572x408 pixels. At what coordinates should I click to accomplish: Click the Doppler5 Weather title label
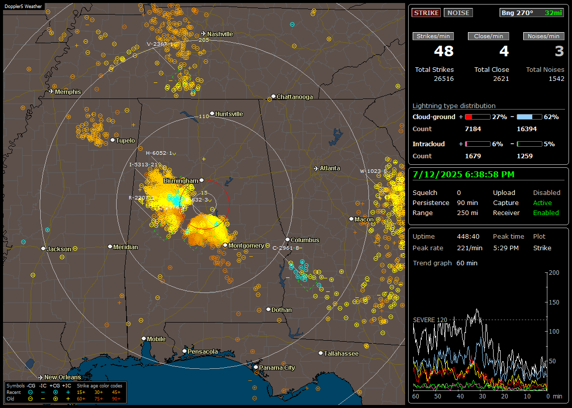(23, 7)
